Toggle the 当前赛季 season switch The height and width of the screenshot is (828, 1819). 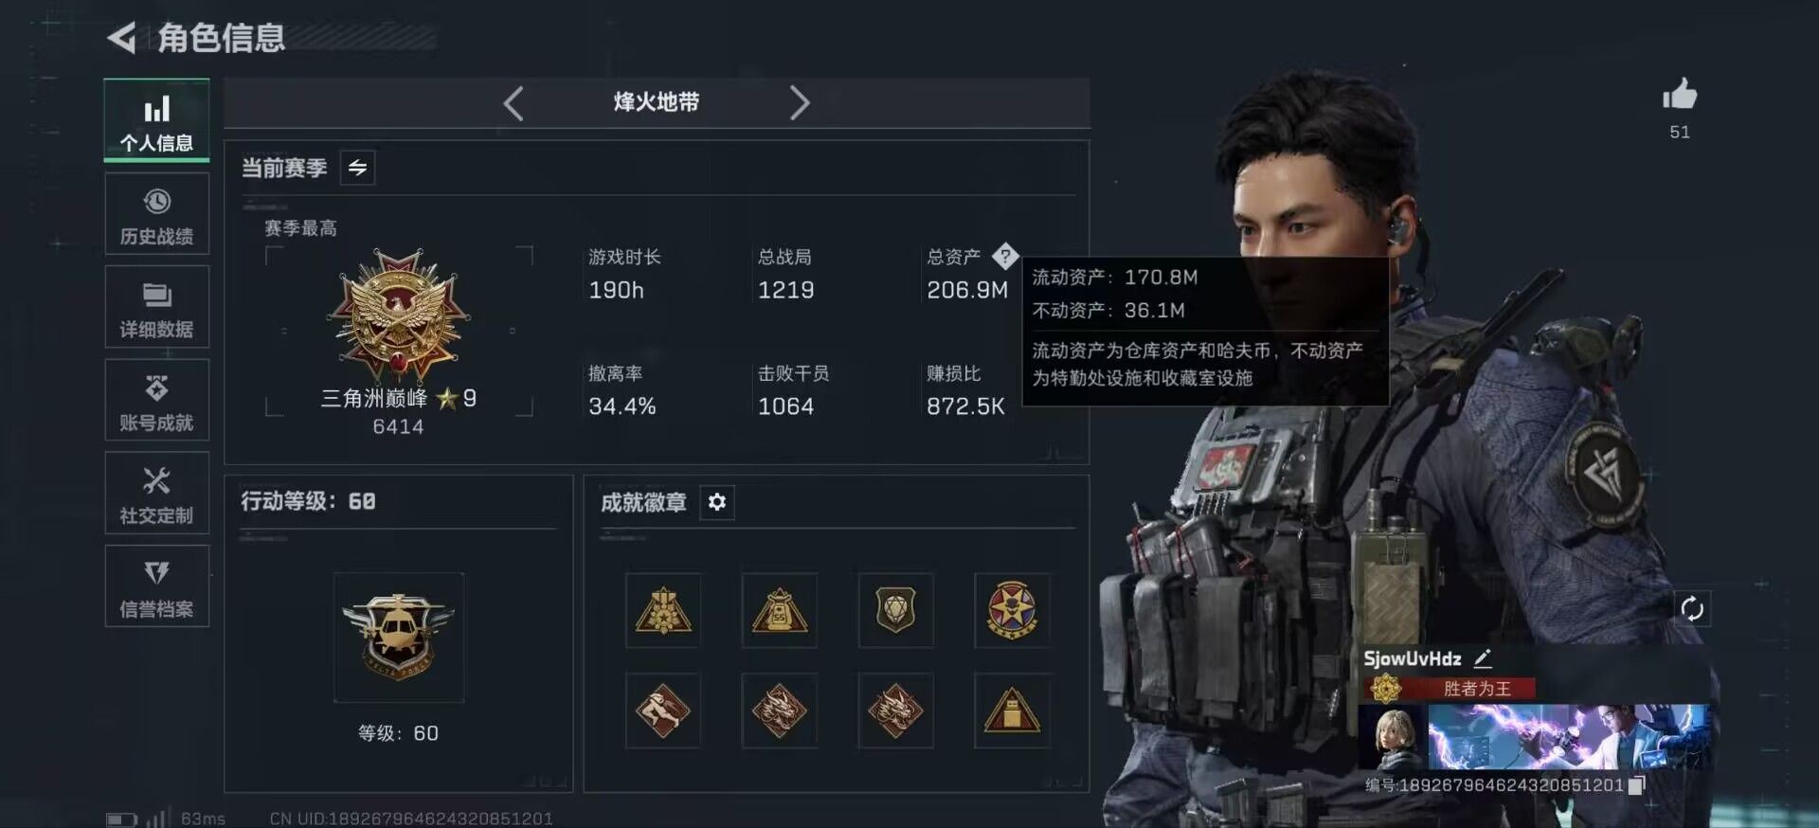(357, 168)
